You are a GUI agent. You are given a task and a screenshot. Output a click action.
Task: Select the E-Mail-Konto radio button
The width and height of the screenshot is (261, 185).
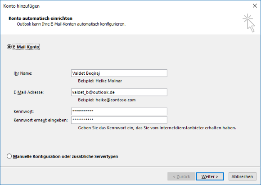tap(9, 47)
